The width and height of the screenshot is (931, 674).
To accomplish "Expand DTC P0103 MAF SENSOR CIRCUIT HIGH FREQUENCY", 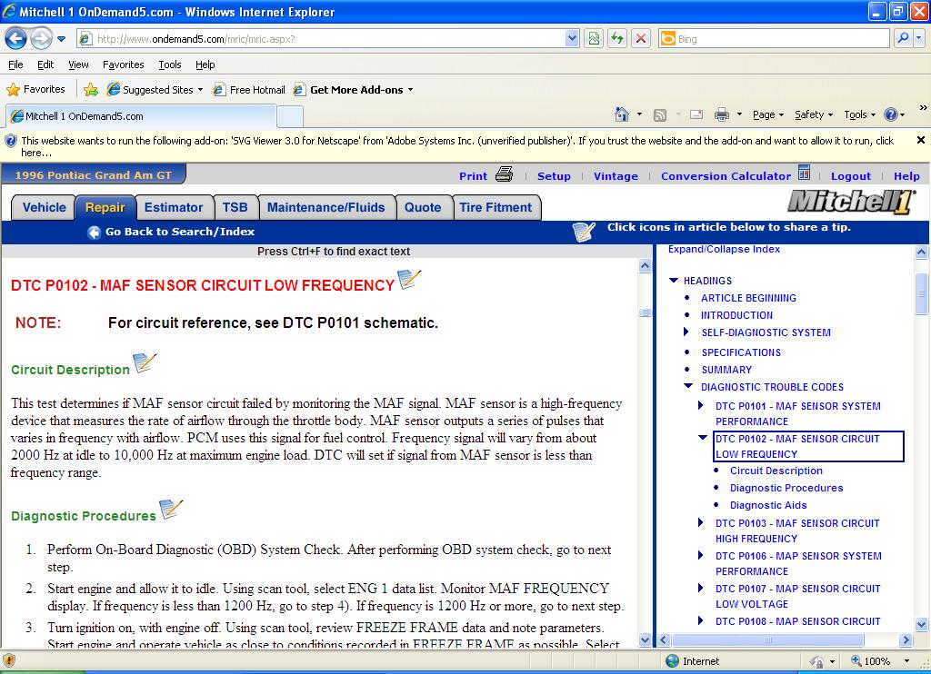I will (701, 522).
